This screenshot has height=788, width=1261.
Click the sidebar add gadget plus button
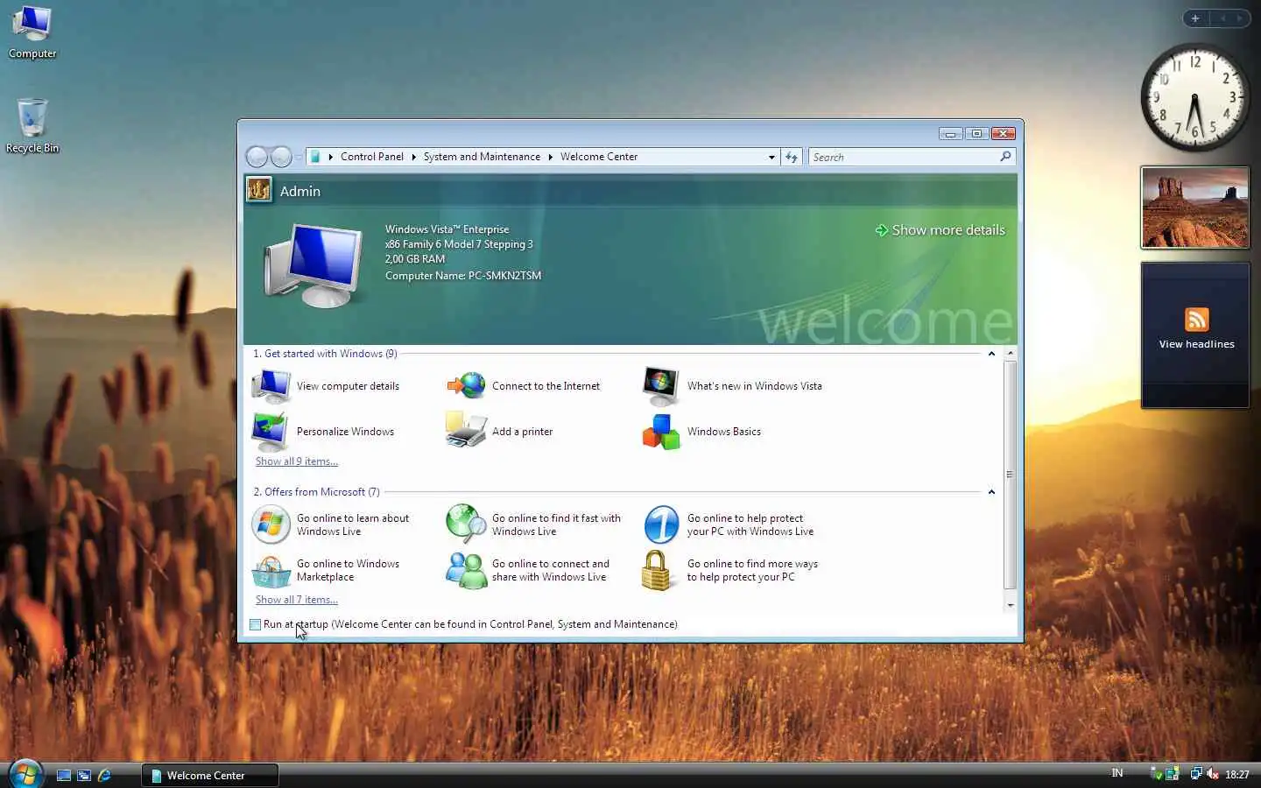1194,18
